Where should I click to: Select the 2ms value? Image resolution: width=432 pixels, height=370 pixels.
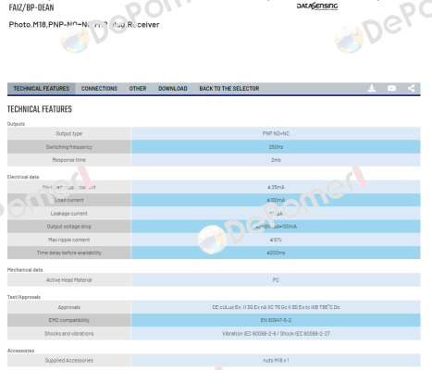[276, 160]
